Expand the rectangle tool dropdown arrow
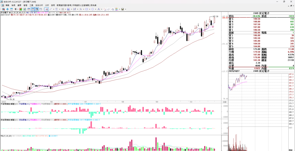The image size is (295, 151). [90, 9]
